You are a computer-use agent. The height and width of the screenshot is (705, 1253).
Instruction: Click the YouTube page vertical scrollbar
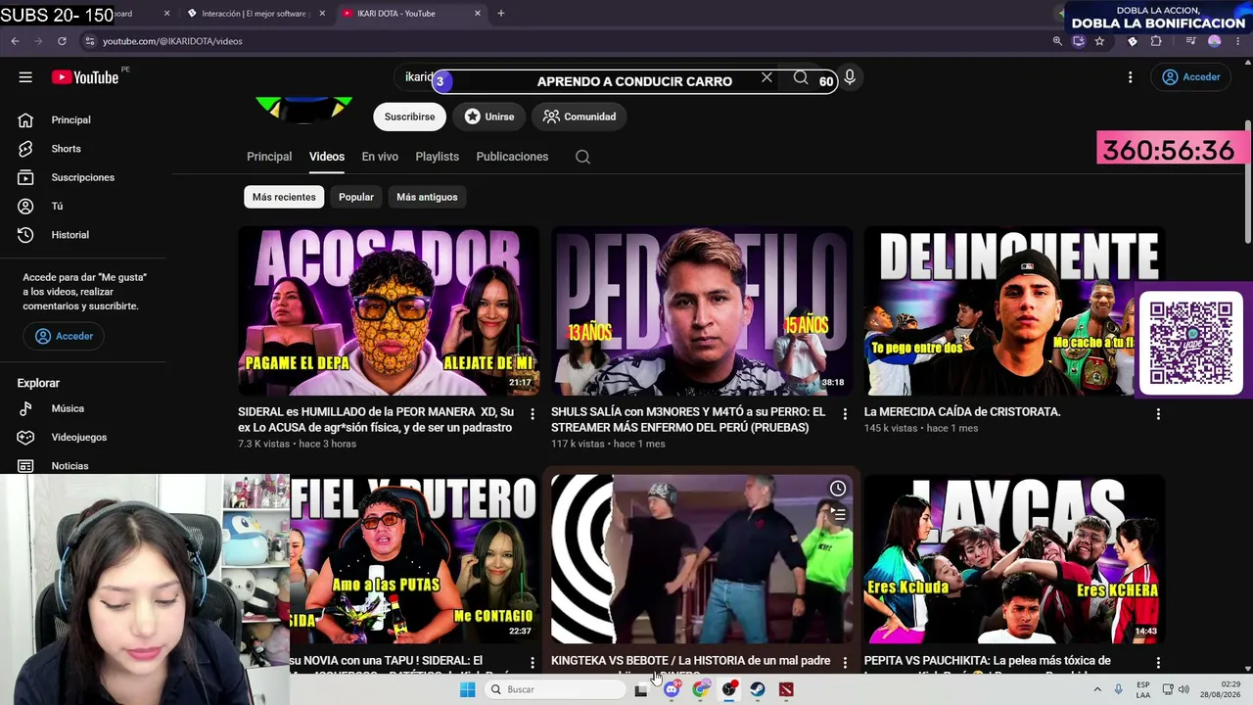click(1247, 180)
